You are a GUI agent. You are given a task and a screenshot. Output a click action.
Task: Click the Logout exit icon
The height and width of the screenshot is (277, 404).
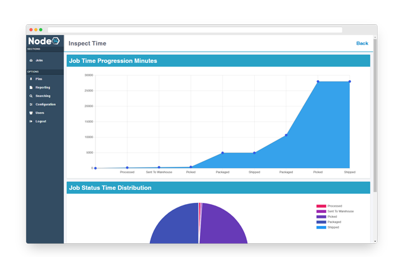[31, 121]
